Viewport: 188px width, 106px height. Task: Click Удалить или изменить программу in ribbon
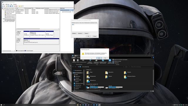[x=120, y=59]
